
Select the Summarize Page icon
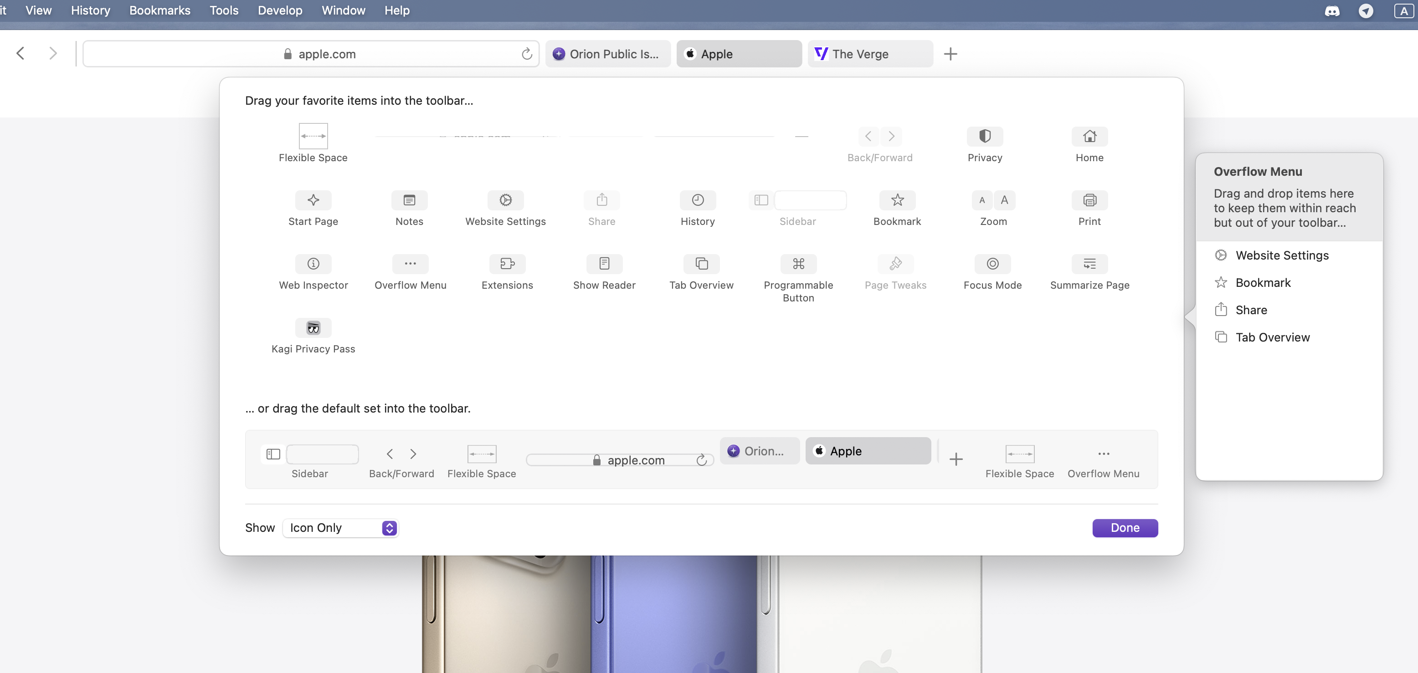(x=1089, y=264)
